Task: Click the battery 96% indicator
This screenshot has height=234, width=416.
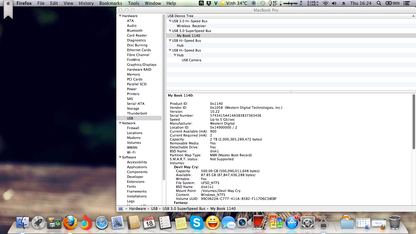Action: [393, 3]
